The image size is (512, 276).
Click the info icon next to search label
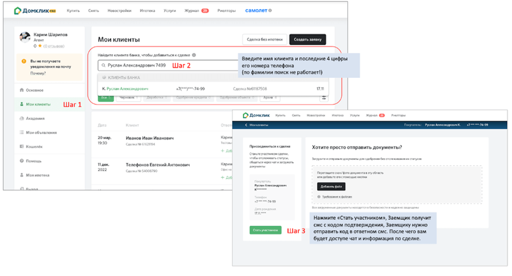tap(194, 55)
